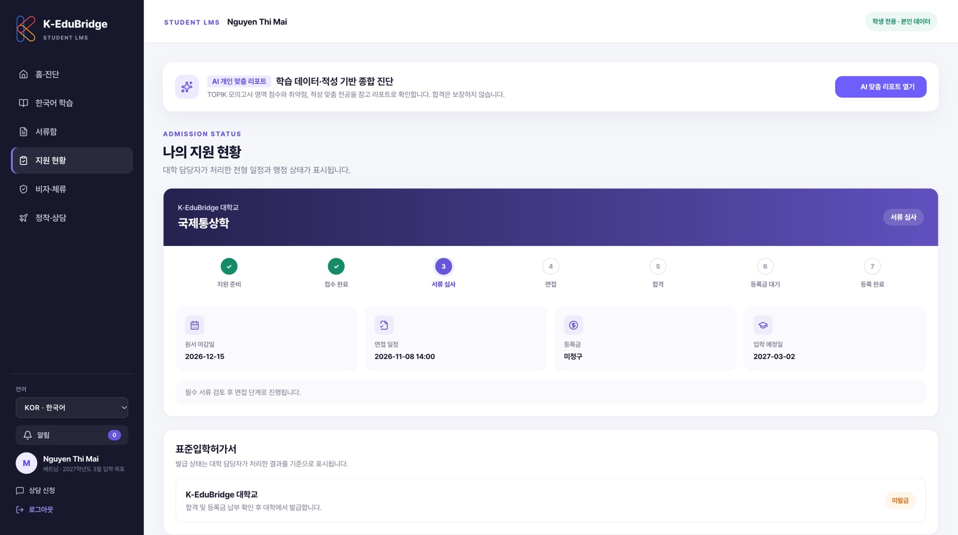Viewport: 958px width, 535px height.
Task: Click the document icon for 면접 일정
Action: tap(384, 325)
